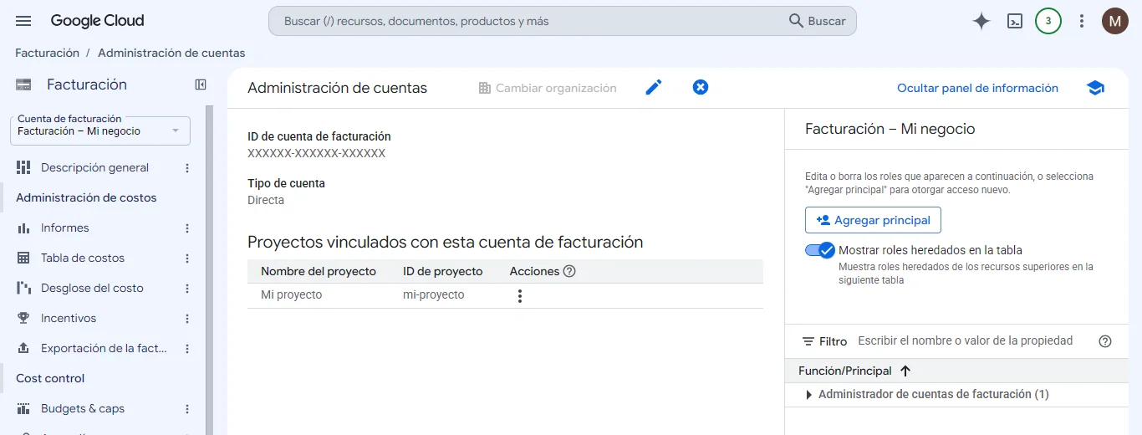Click Ocultar panel de información
This screenshot has height=435, width=1142.
977,88
